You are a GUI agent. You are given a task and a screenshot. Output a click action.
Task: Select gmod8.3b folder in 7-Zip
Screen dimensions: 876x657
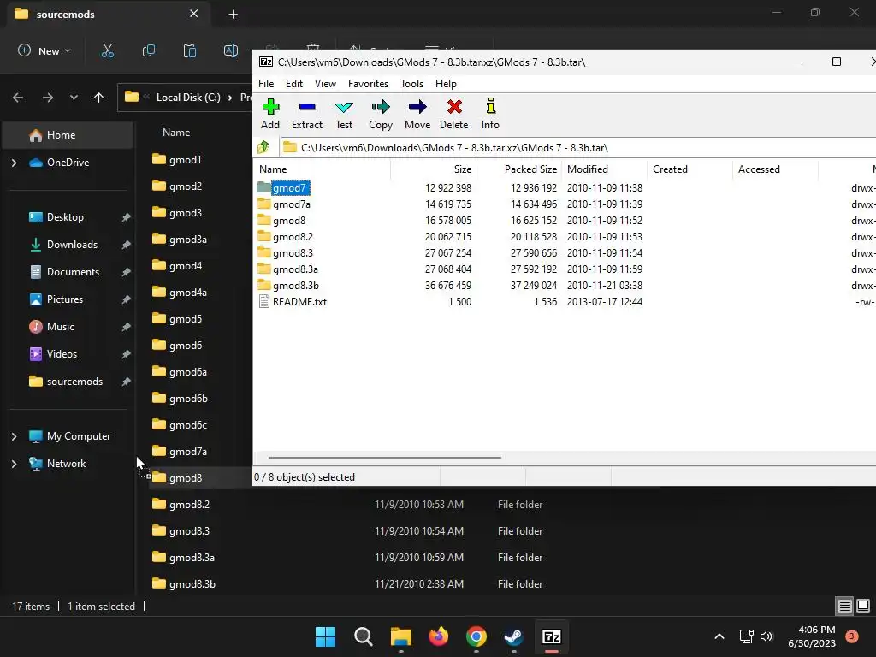[x=295, y=286]
